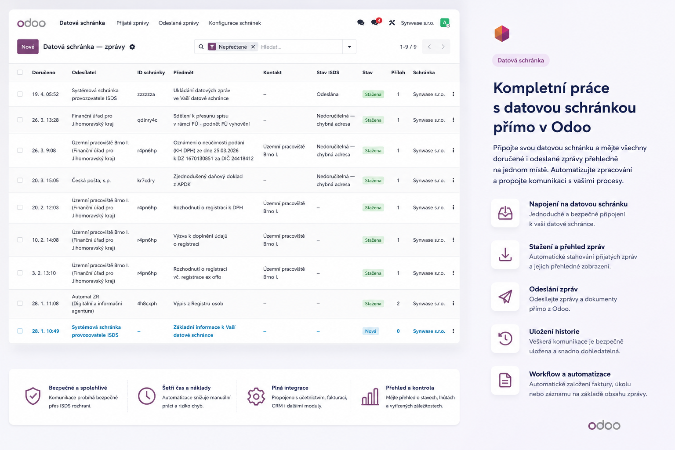Click the green user avatar icon
Image resolution: width=675 pixels, height=450 pixels.
click(x=445, y=22)
